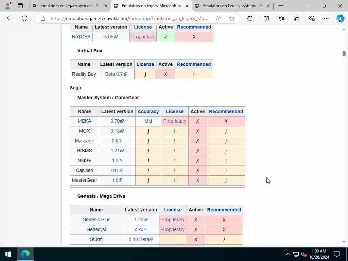Click the page vertical scrollbar thumb

[344, 53]
